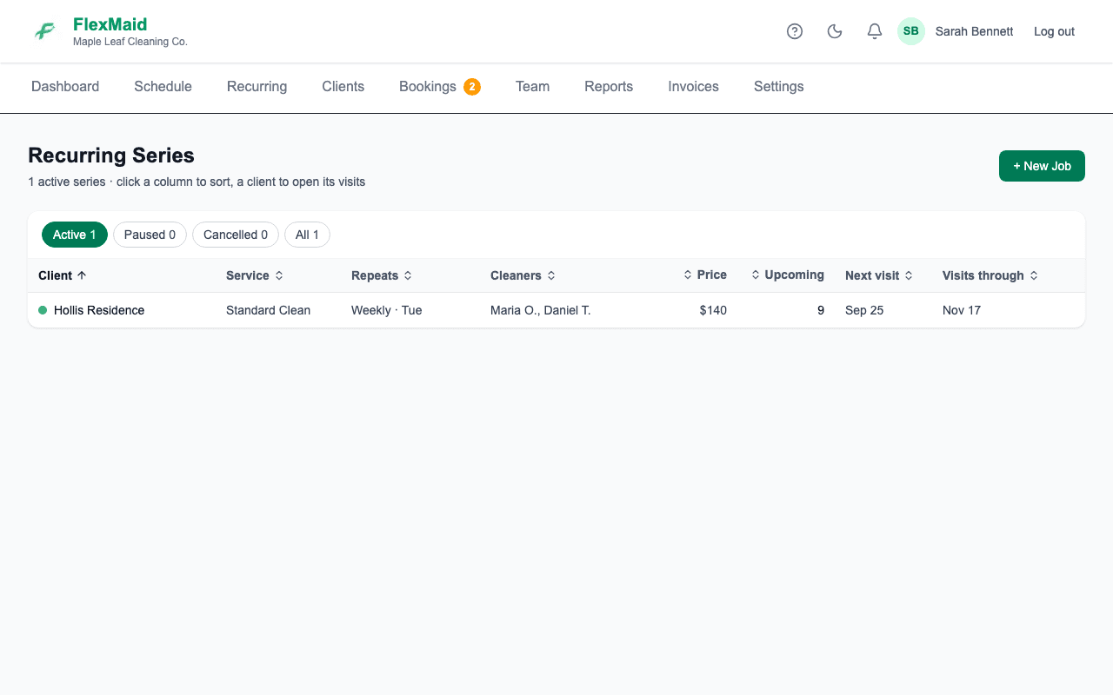Viewport: 1113px width, 695px height.
Task: Sort by the Price column
Action: click(704, 275)
